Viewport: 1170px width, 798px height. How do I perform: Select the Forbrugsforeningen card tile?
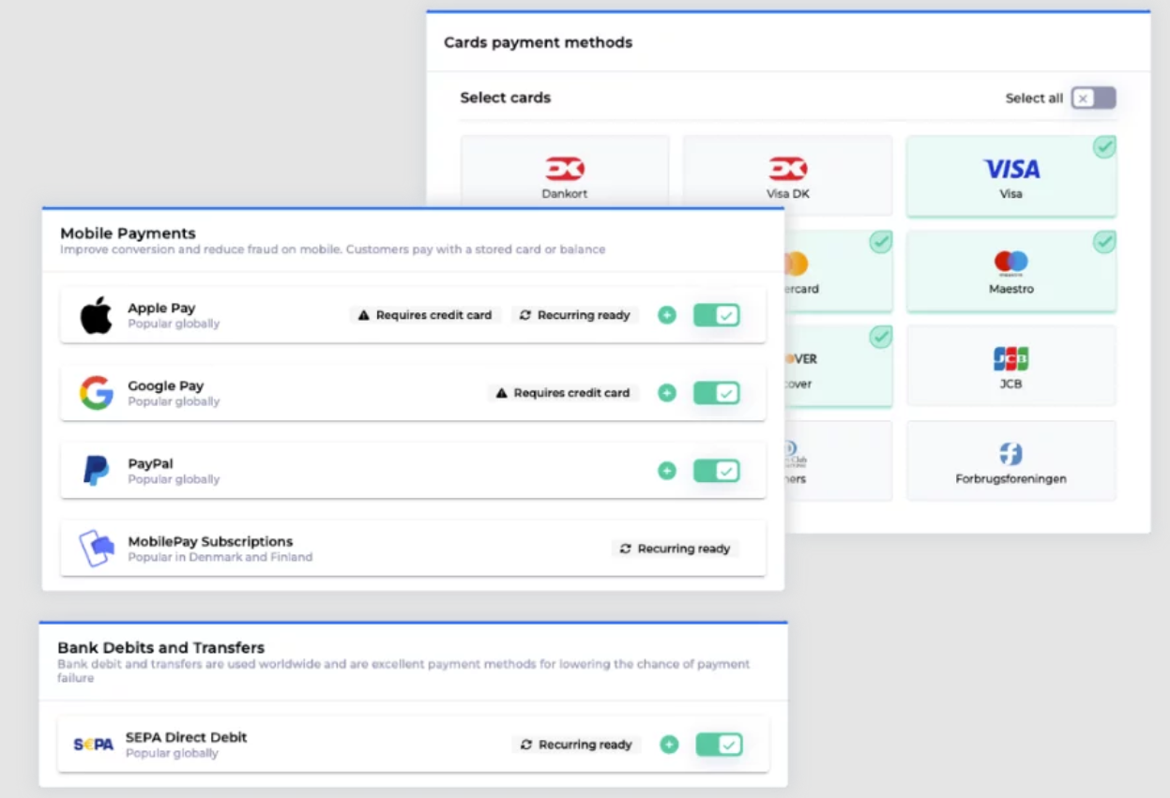click(1011, 460)
